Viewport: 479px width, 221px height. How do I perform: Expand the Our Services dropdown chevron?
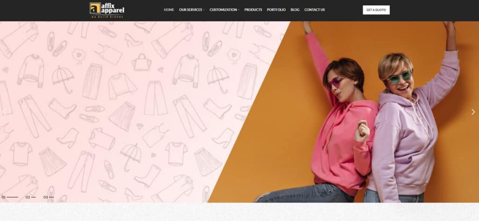[204, 10]
